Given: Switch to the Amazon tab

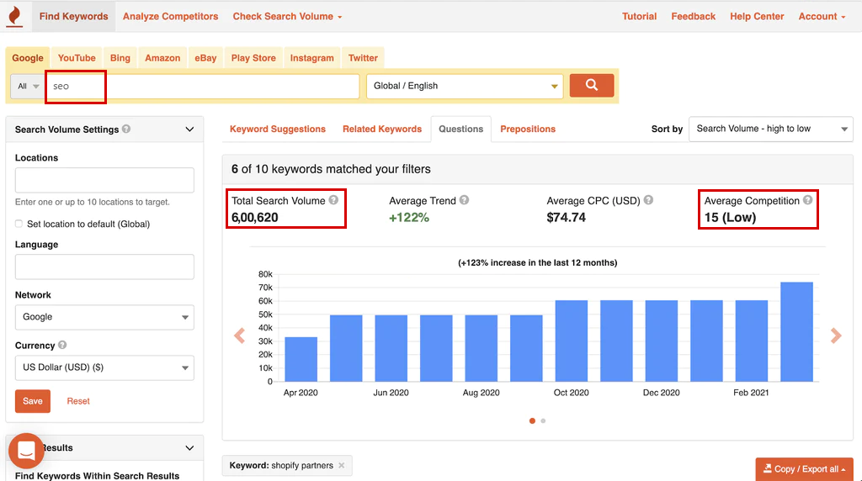Looking at the screenshot, I should point(162,58).
